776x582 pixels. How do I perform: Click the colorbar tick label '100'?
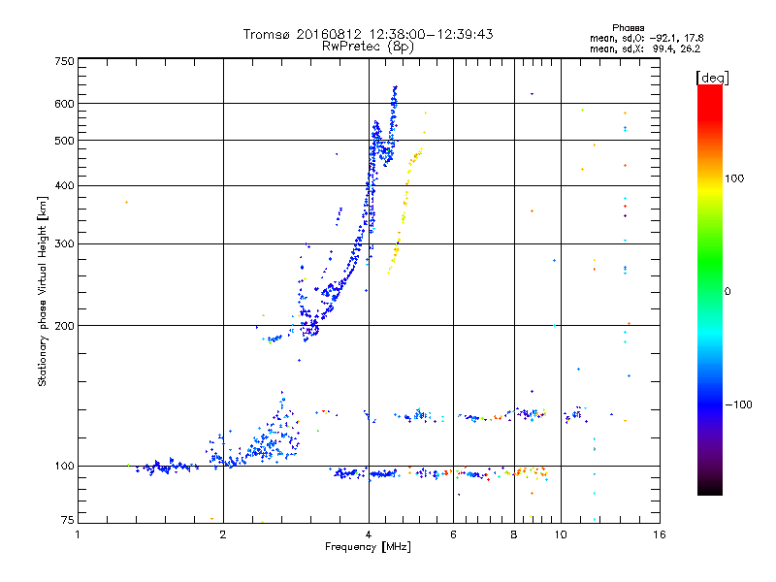734,178
